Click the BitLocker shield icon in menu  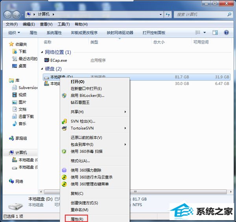point(64,96)
